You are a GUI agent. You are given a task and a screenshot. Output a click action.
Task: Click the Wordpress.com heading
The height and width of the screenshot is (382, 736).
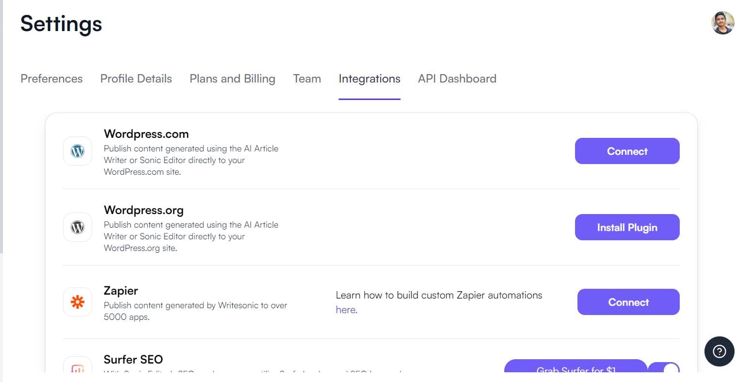[x=146, y=134]
